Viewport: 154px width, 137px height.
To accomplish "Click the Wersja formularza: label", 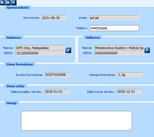I will click(102, 75).
